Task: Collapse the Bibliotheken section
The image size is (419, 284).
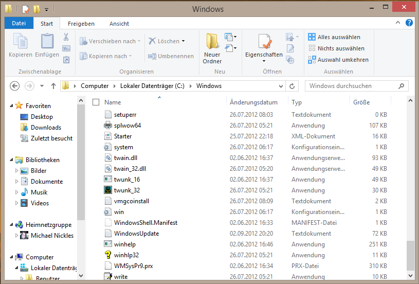Action: 11,160
